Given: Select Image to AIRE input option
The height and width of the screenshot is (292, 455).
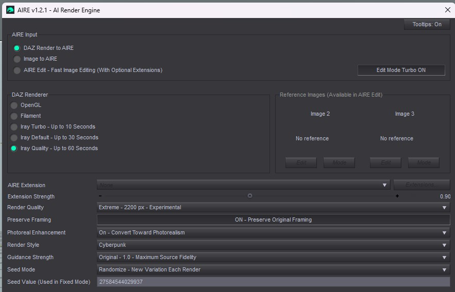Looking at the screenshot, I should 36,59.
